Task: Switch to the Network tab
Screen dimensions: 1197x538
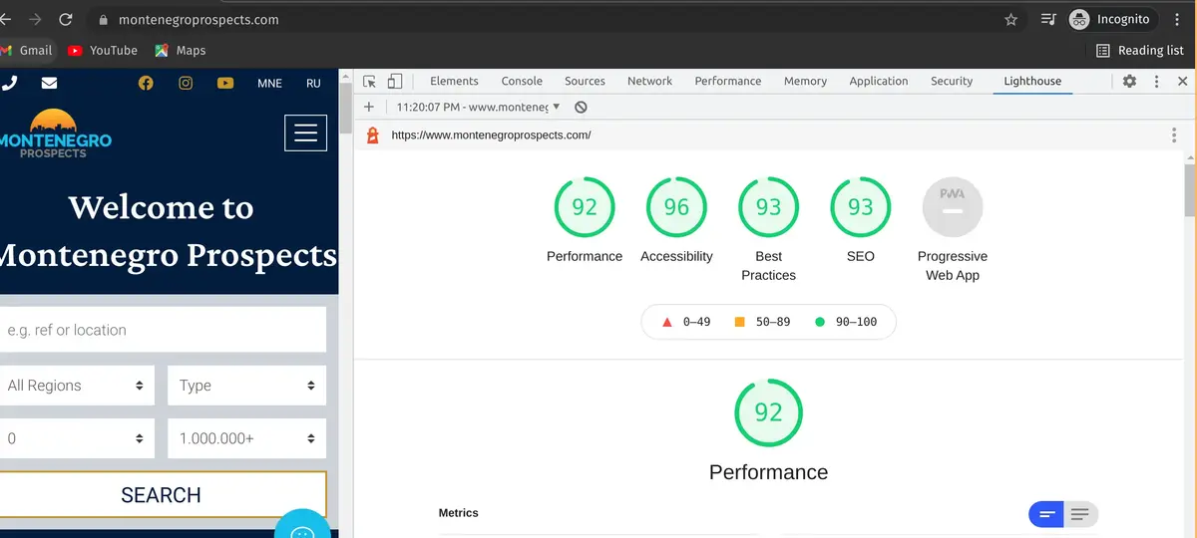Action: click(x=649, y=81)
